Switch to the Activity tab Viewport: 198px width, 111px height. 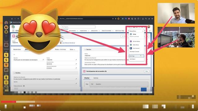(96, 78)
